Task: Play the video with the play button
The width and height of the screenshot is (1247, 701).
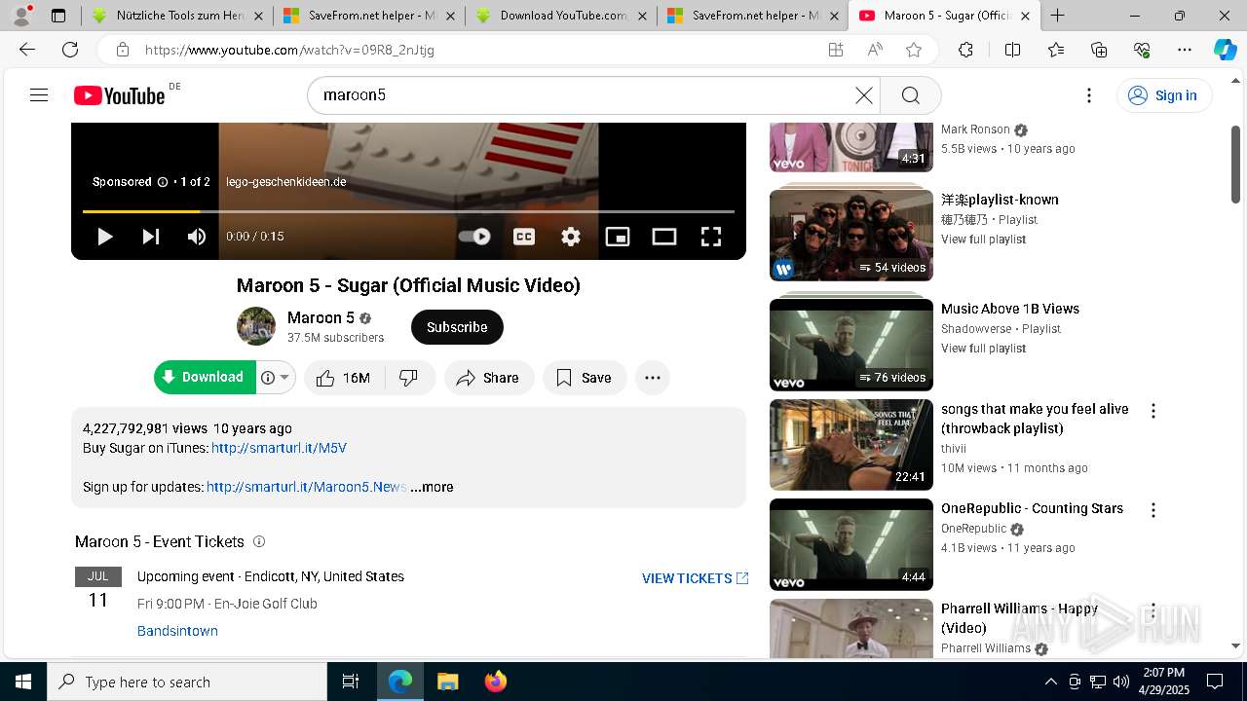Action: 104,237
